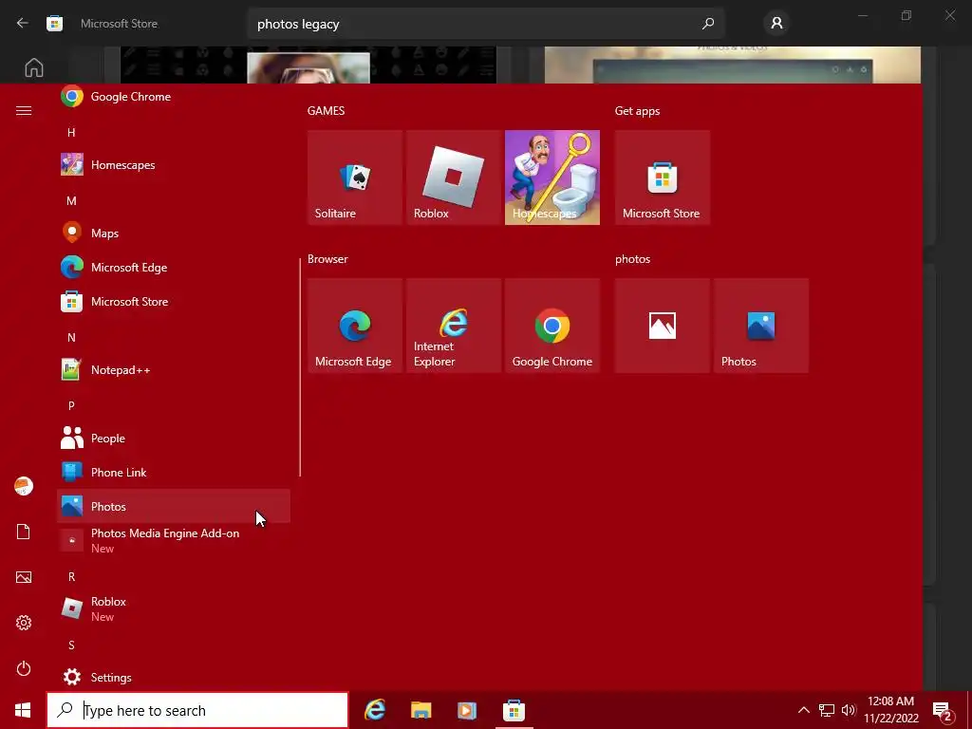Open Photos Media Engine Add-on entry

click(x=174, y=540)
